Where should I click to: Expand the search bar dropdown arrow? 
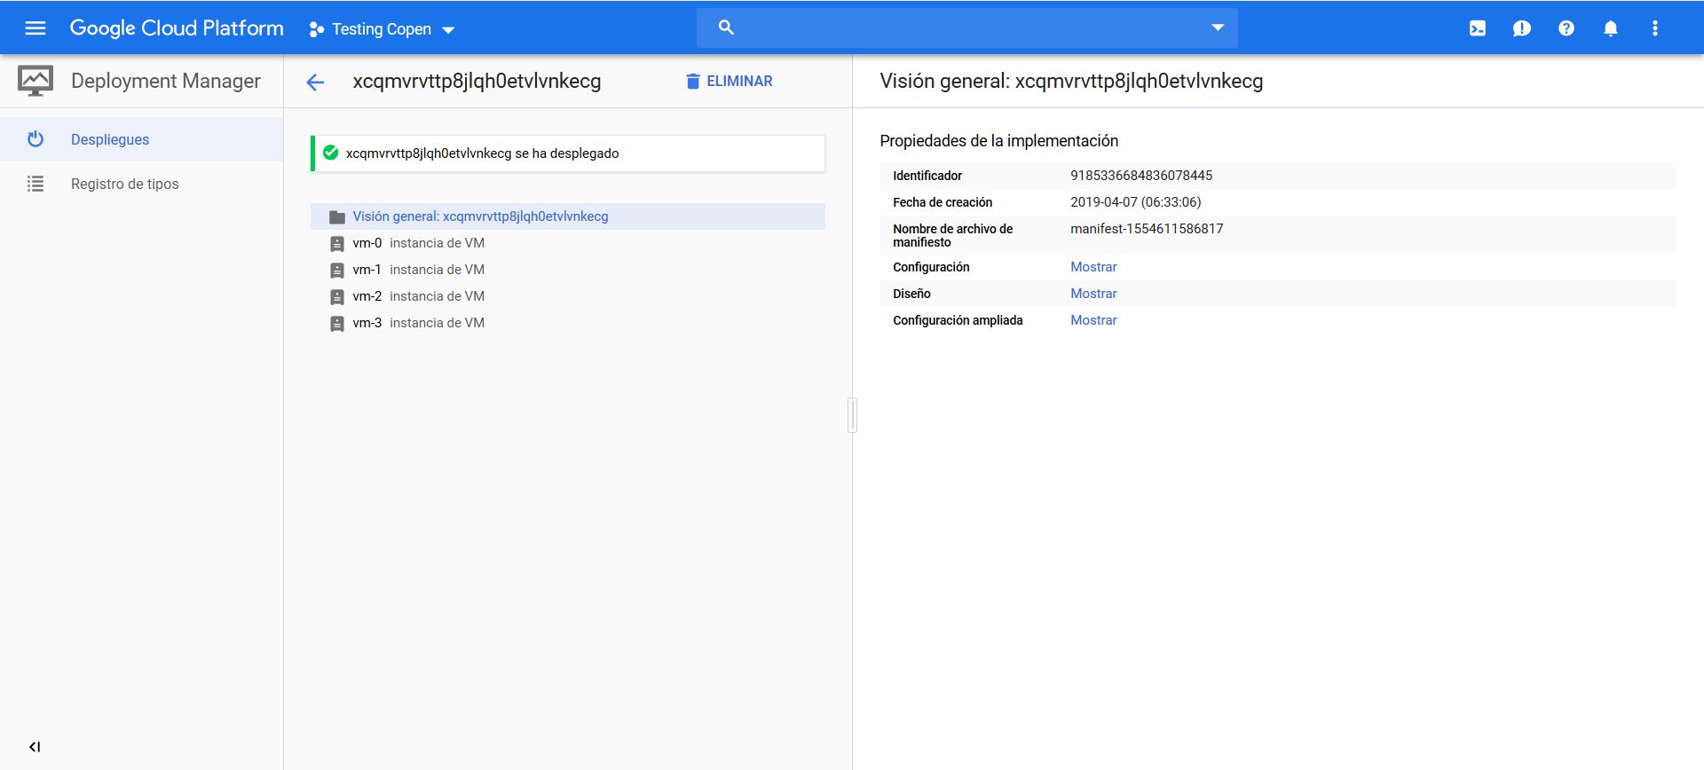(x=1218, y=27)
